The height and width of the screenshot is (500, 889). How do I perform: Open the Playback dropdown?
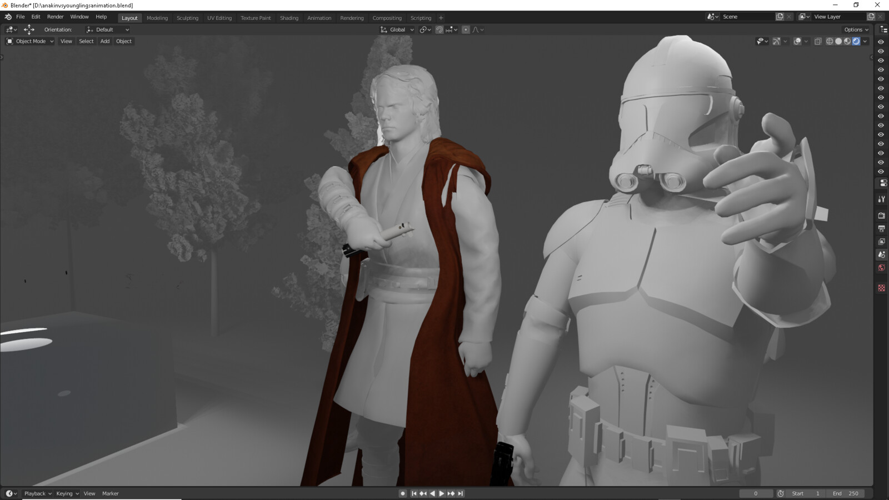click(x=37, y=493)
